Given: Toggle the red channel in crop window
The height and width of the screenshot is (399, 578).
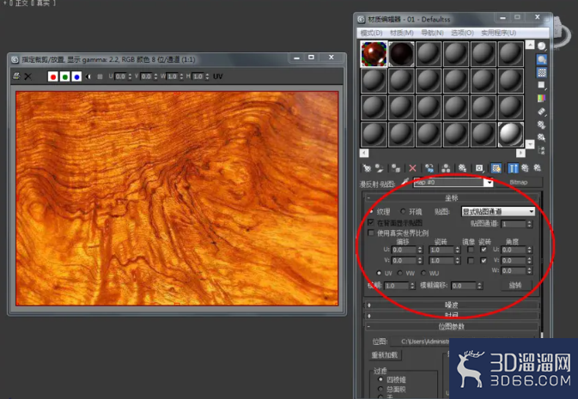Looking at the screenshot, I should [x=53, y=76].
